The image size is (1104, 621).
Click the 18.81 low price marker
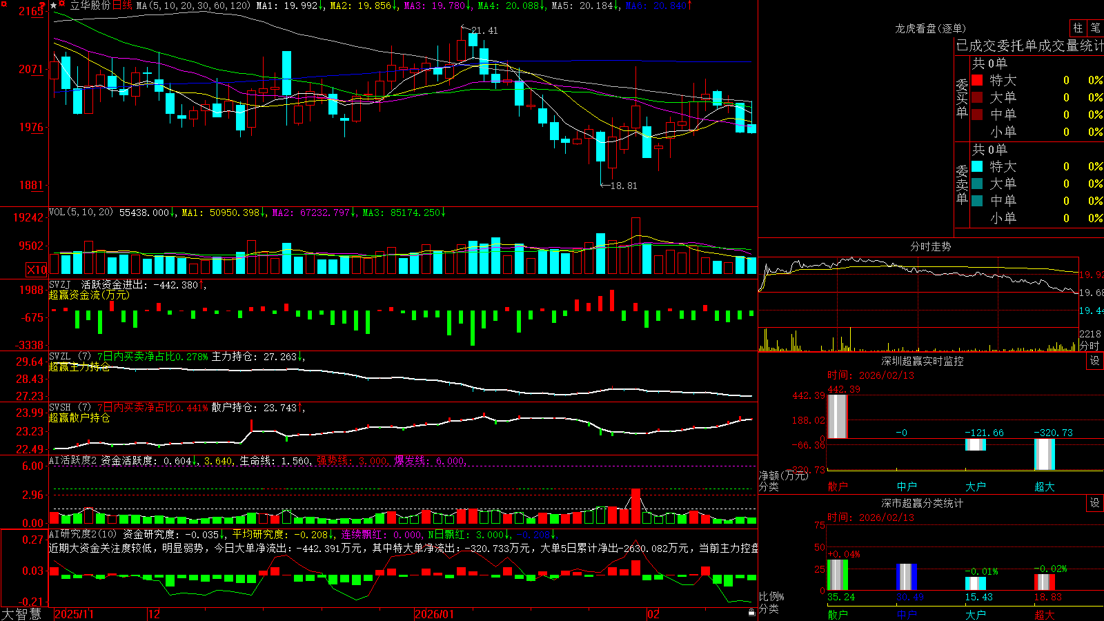pyautogui.click(x=624, y=186)
